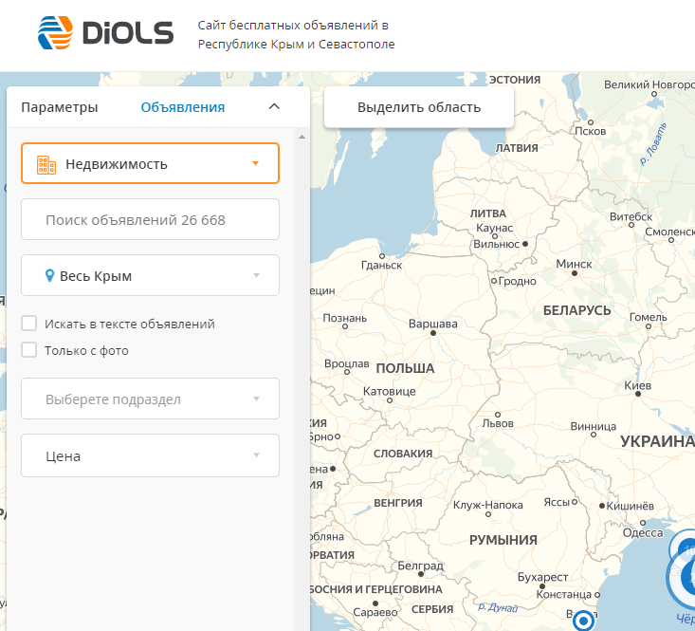Click the orange arrow in Недвижимость field
Screen dimensions: 695x631
[255, 163]
